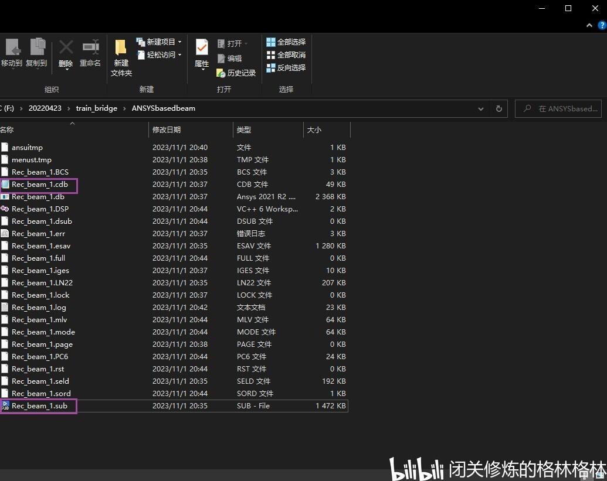Open the address bar history dropdown

(481, 109)
